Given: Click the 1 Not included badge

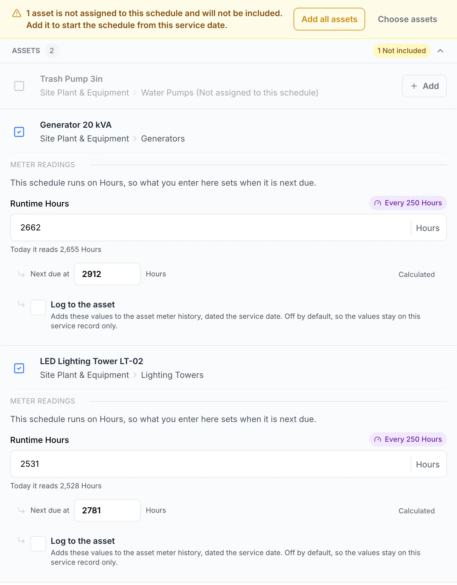Looking at the screenshot, I should [x=402, y=51].
